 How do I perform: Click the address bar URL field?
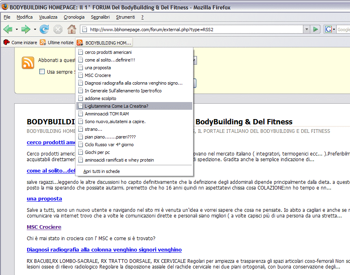195,29
